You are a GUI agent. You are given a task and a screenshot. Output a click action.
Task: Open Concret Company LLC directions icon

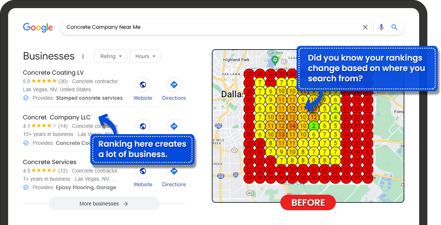[174, 127]
